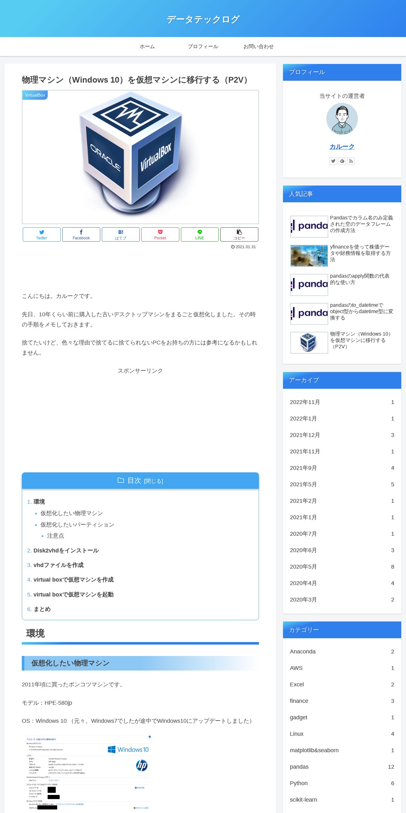This screenshot has height=813, width=406.
Task: Click the Oracle VirtualBox featured image
Action: tap(140, 157)
